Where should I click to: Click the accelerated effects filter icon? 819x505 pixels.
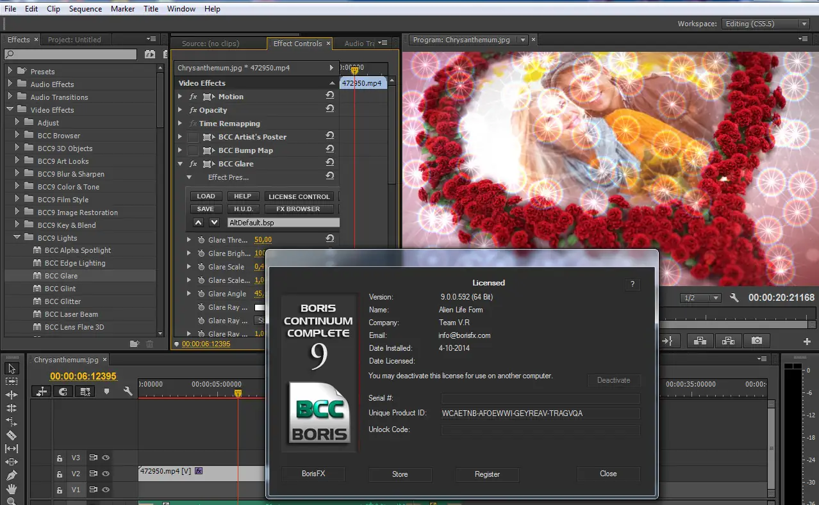[150, 54]
